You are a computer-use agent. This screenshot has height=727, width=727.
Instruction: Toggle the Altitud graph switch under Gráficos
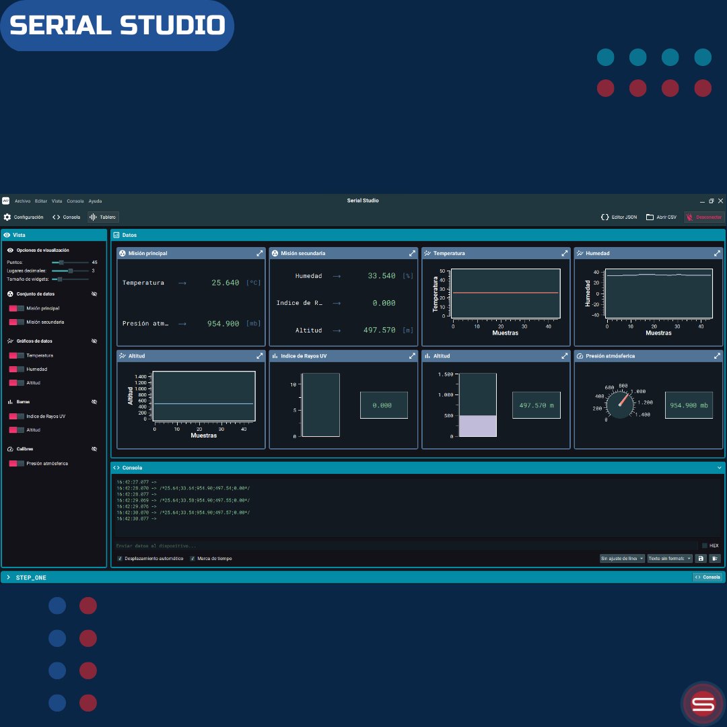coord(16,382)
